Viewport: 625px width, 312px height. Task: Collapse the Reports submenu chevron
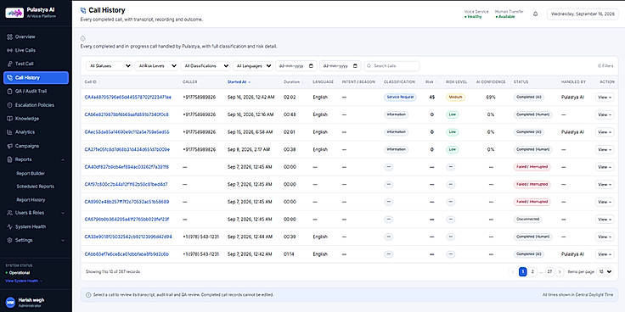click(x=63, y=159)
